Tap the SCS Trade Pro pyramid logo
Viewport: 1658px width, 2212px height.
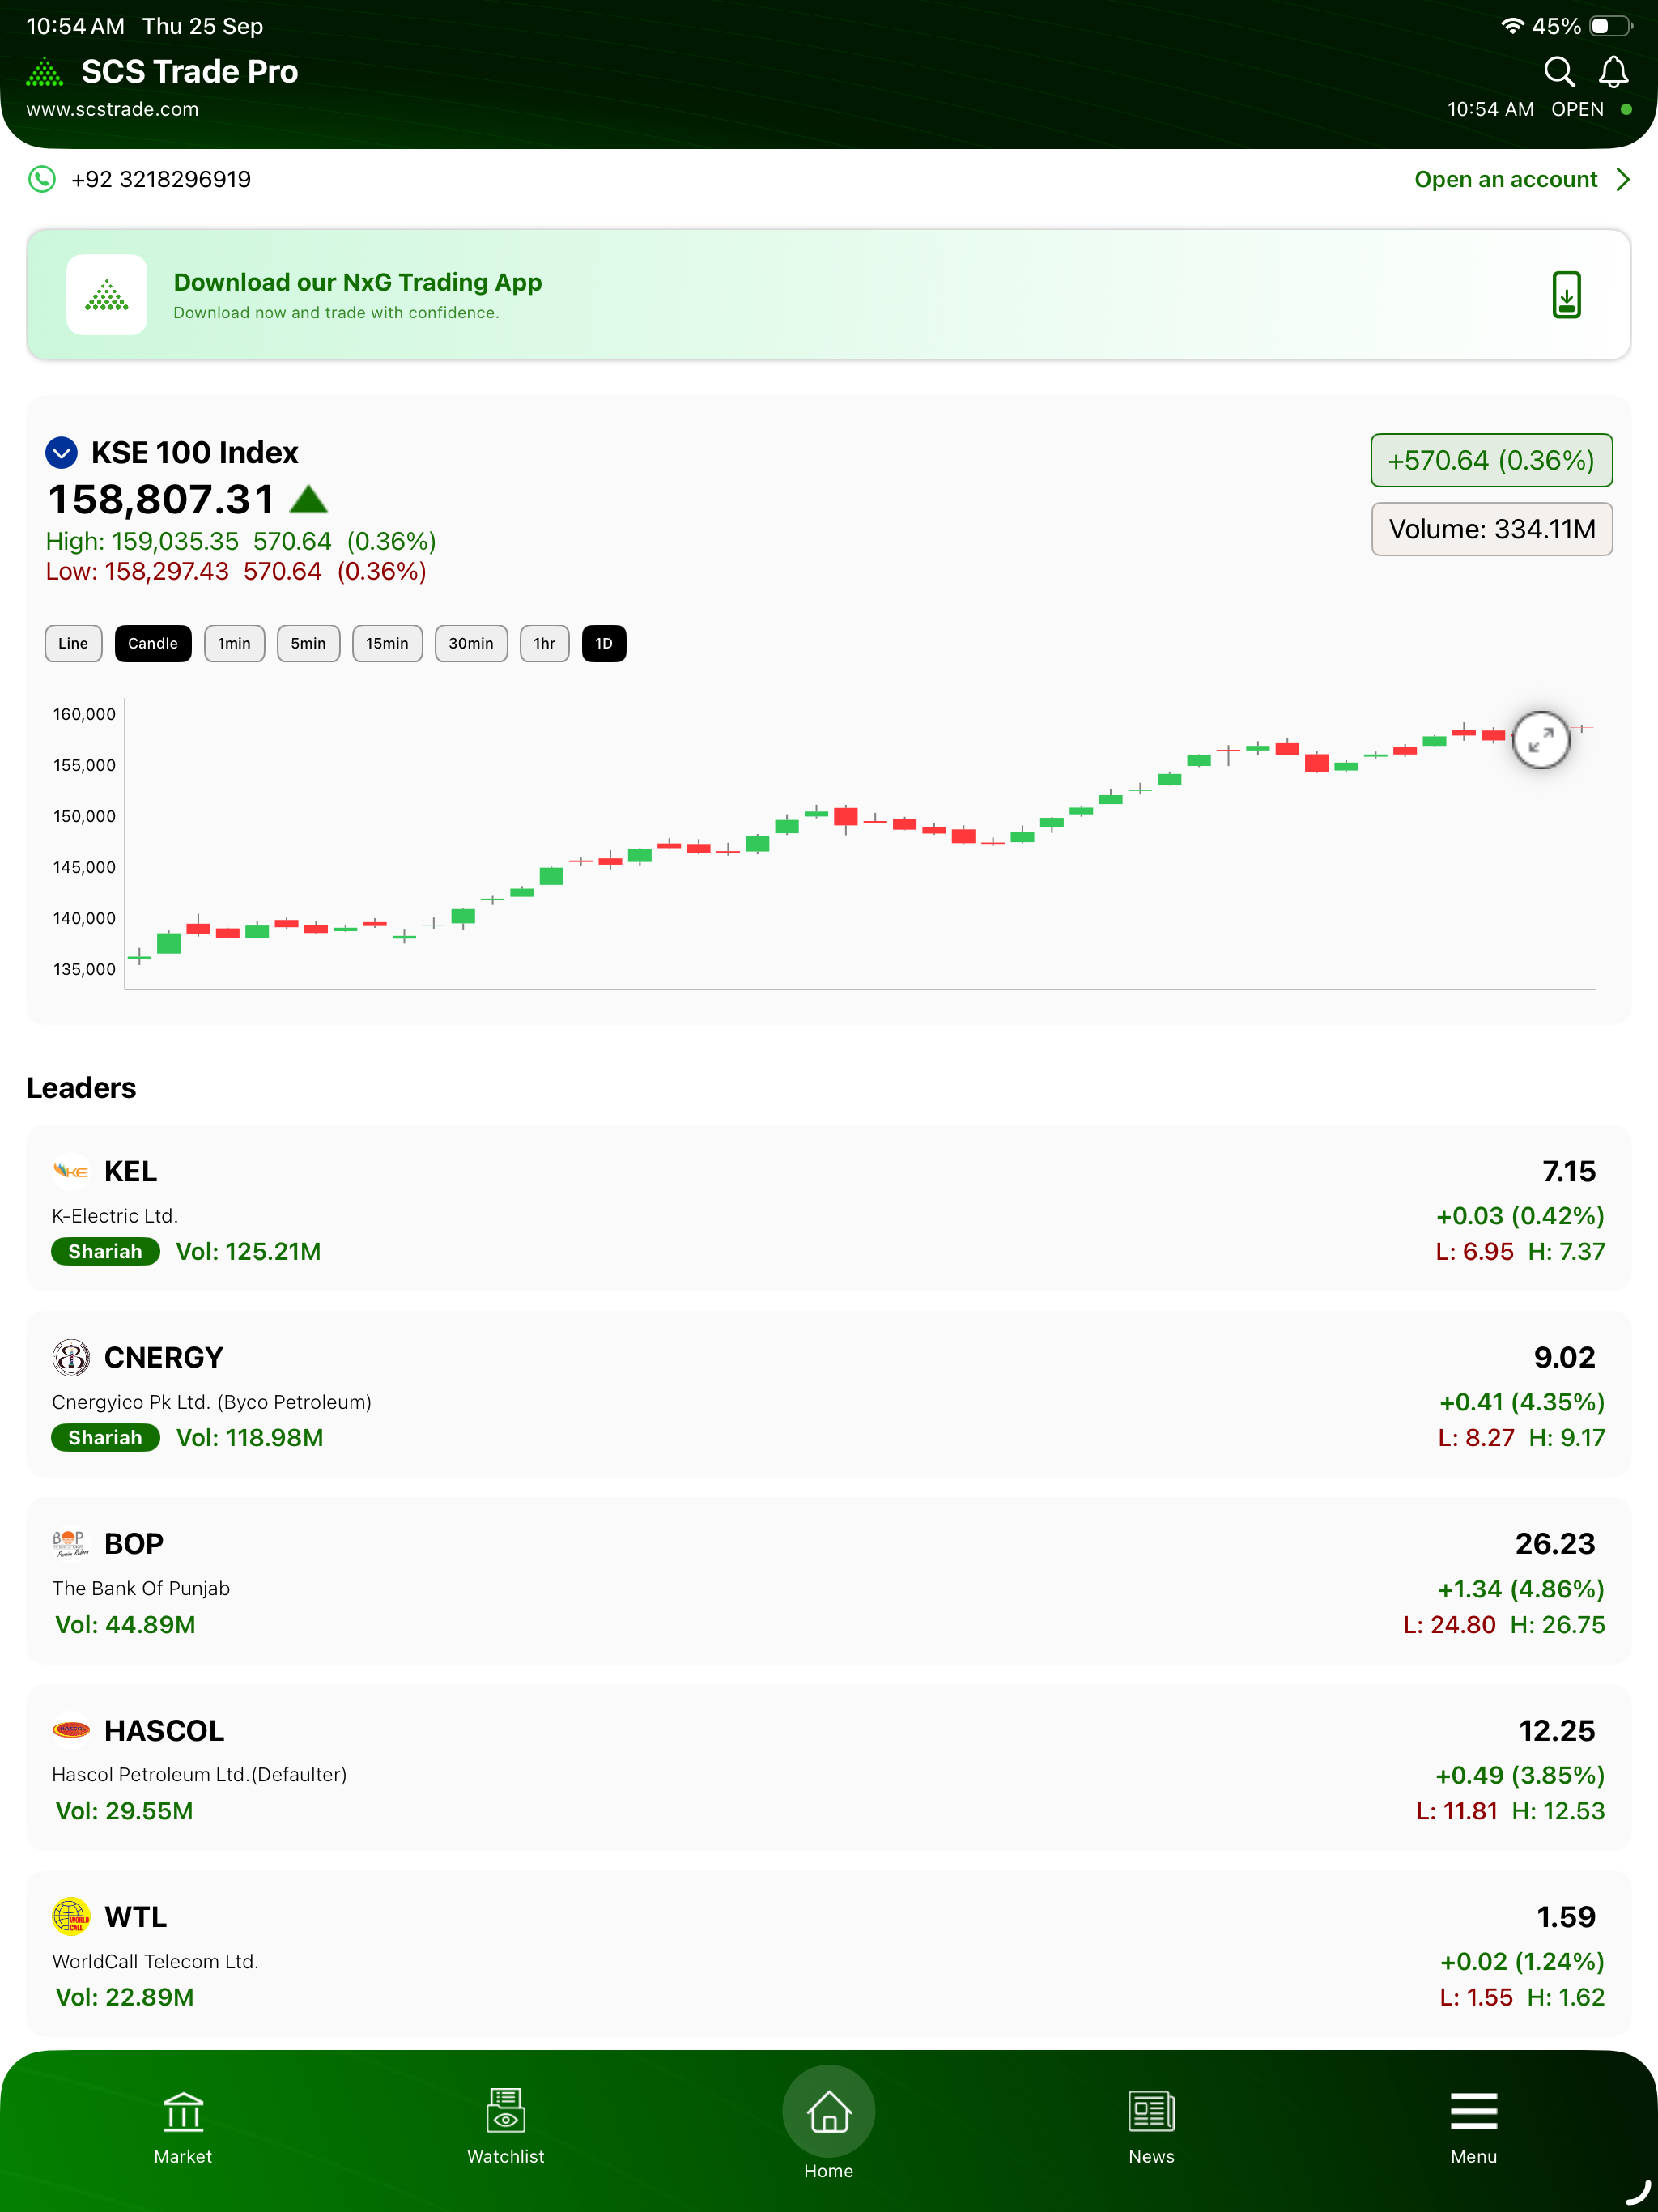(x=44, y=72)
